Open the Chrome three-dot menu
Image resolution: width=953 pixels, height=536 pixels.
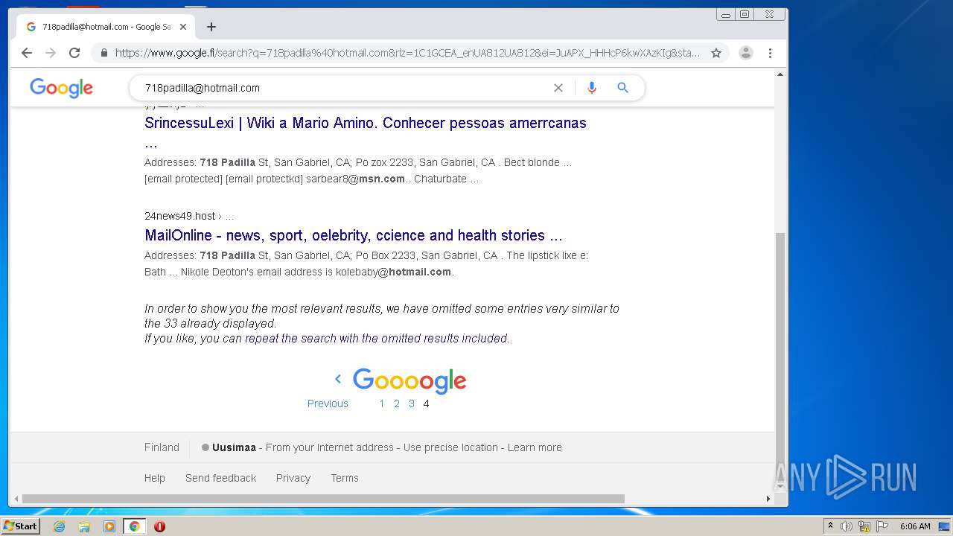(770, 53)
